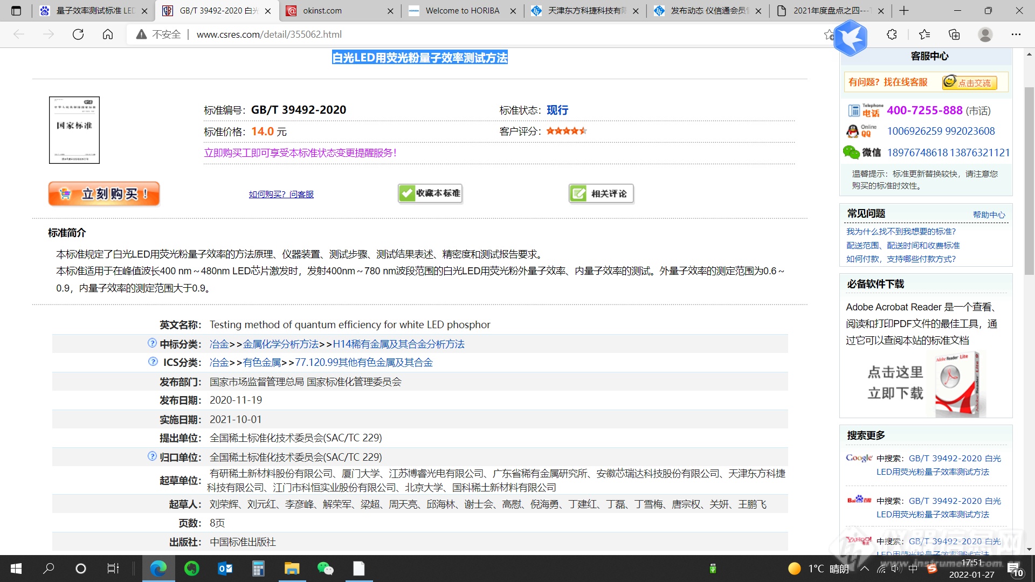Click the 立刻购买 buy button
The width and height of the screenshot is (1035, 582).
tap(104, 193)
